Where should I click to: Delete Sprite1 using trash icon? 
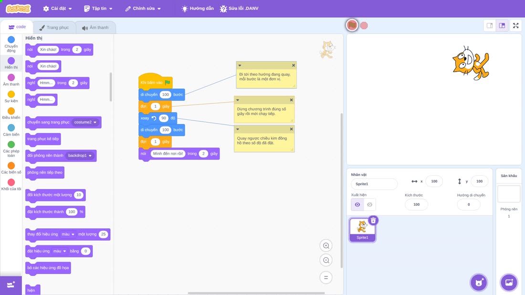(373, 221)
